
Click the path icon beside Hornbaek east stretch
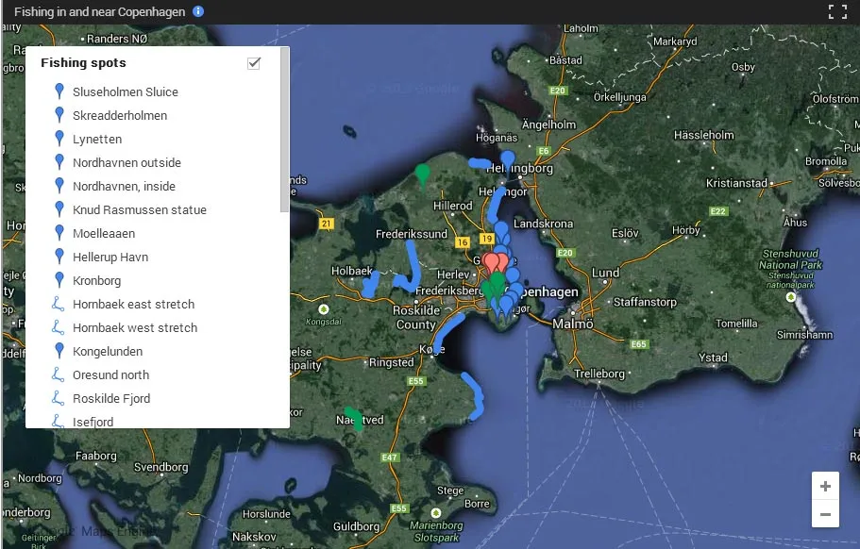[x=59, y=305]
